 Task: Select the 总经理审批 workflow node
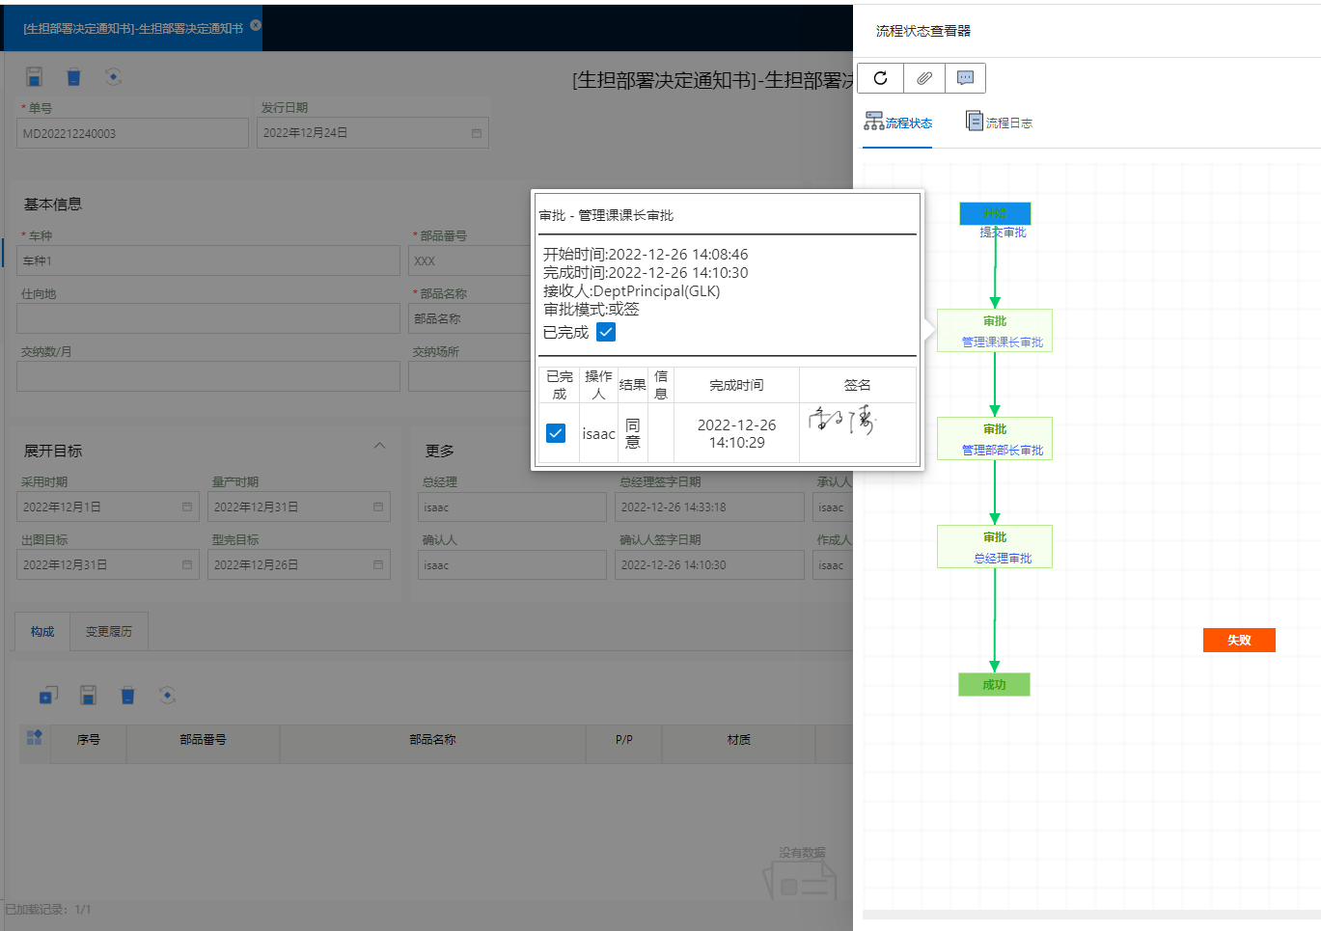pyautogui.click(x=995, y=547)
